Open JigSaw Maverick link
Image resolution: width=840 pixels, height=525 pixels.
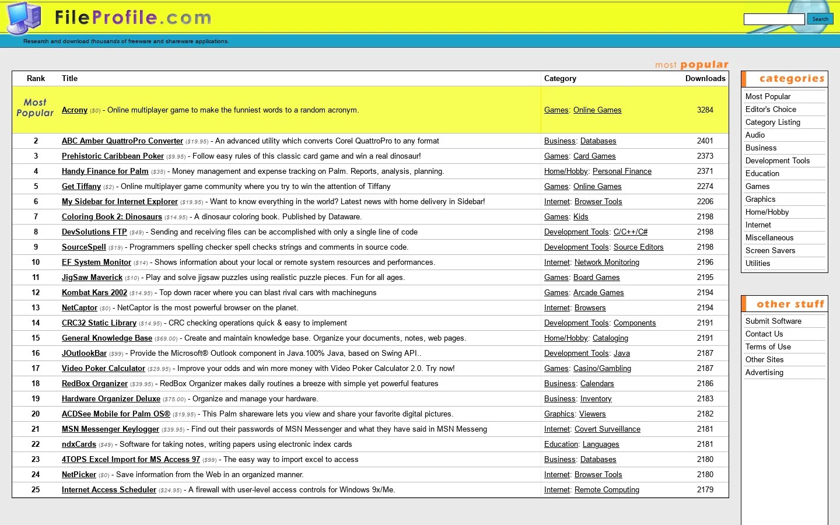click(92, 278)
